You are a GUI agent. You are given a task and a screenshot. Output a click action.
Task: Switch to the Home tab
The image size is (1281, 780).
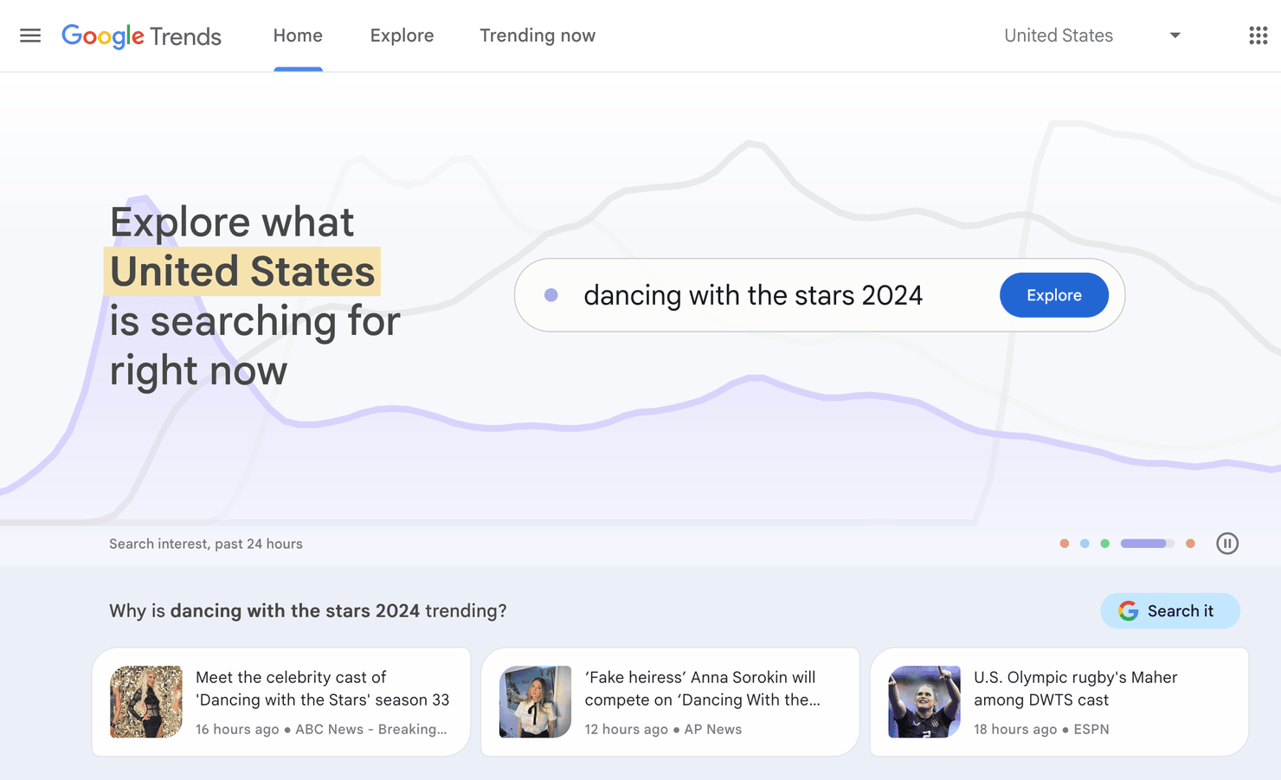point(298,35)
